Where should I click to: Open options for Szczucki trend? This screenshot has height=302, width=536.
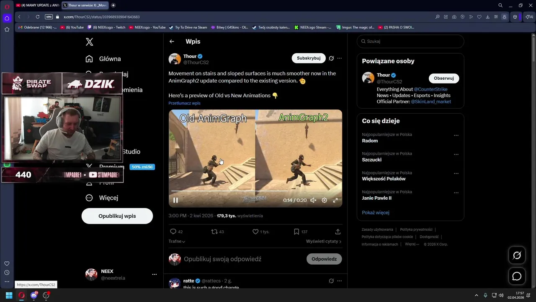click(456, 154)
